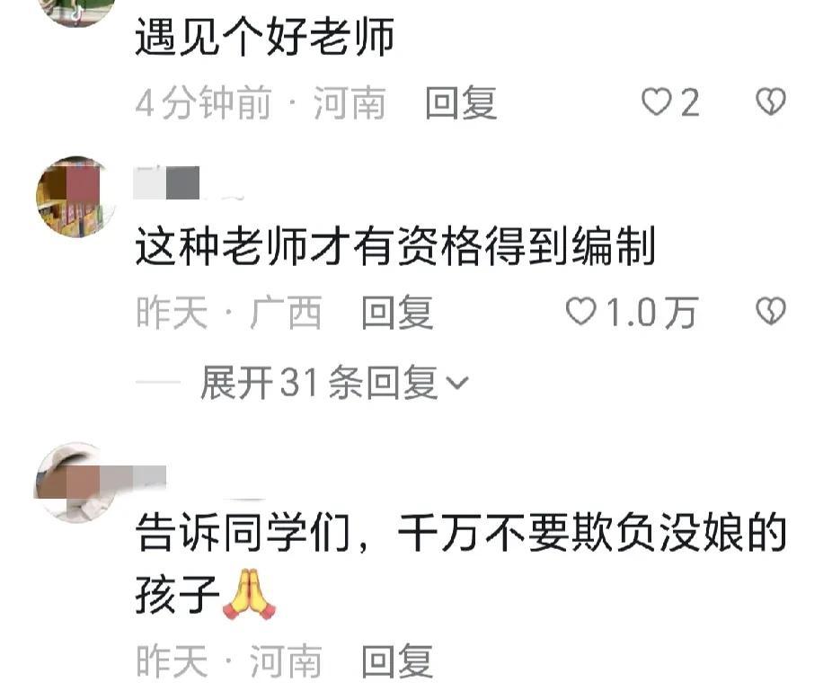The width and height of the screenshot is (832, 691).
Task: Click the chevron next to 展开31条回复
Action: tap(456, 383)
